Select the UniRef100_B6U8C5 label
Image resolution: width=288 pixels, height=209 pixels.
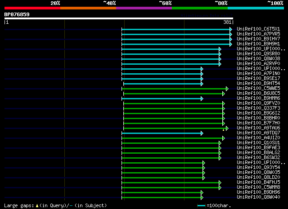click(x=258, y=93)
